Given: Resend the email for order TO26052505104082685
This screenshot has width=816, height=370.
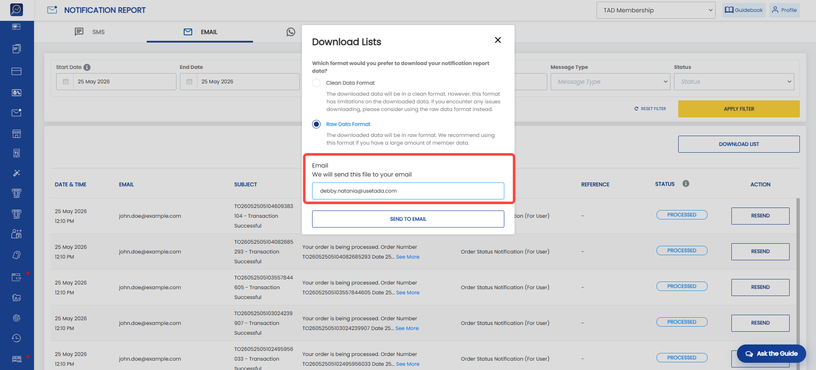Looking at the screenshot, I should click(x=760, y=252).
